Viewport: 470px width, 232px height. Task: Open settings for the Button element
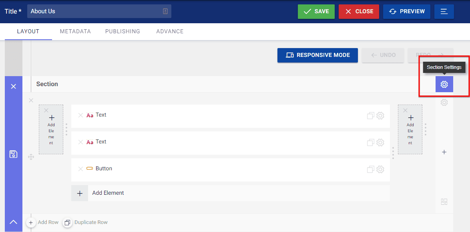380,169
